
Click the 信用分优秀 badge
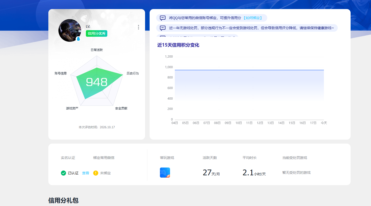point(96,33)
